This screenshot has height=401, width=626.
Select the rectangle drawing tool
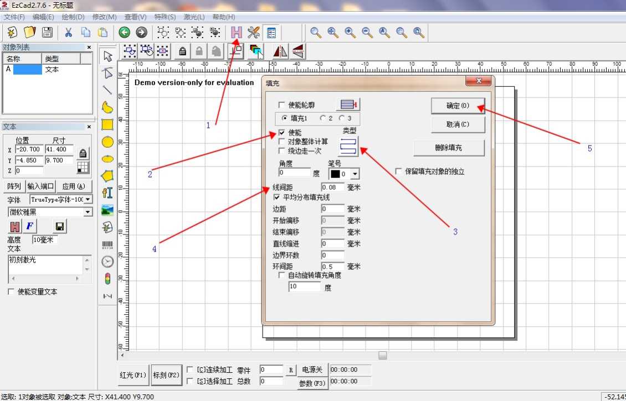tap(107, 124)
